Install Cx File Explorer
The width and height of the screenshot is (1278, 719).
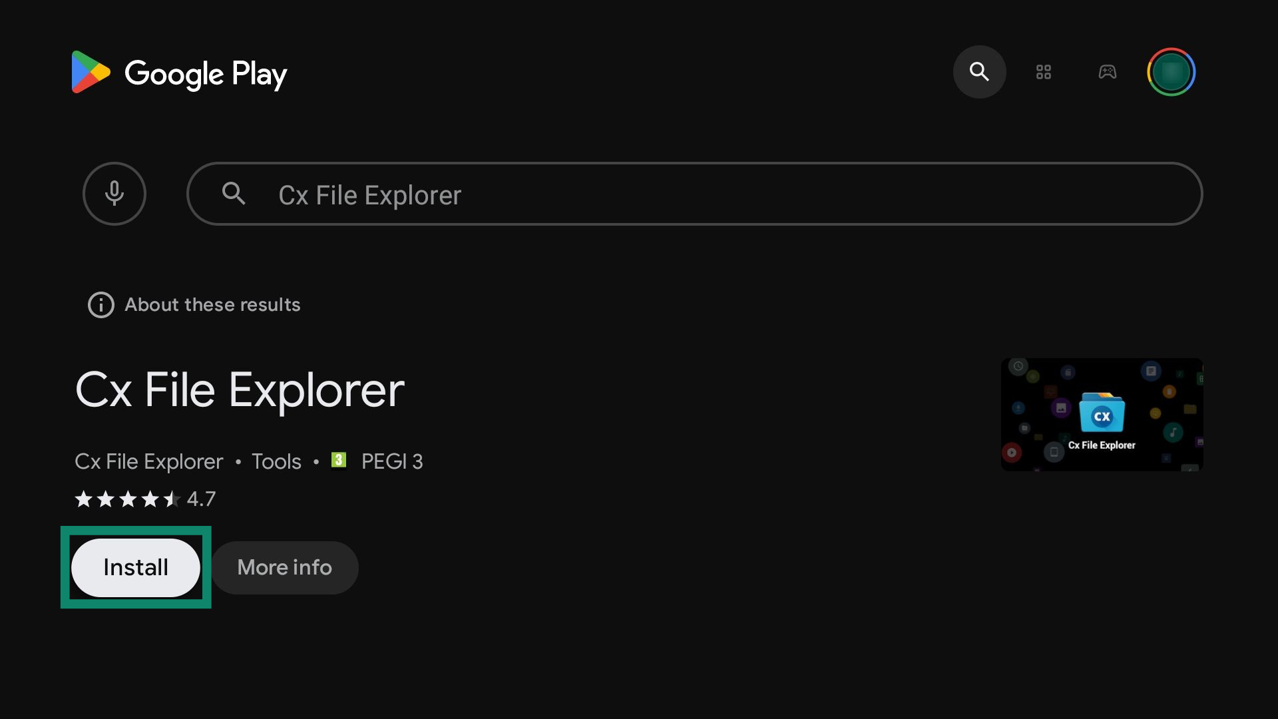136,567
